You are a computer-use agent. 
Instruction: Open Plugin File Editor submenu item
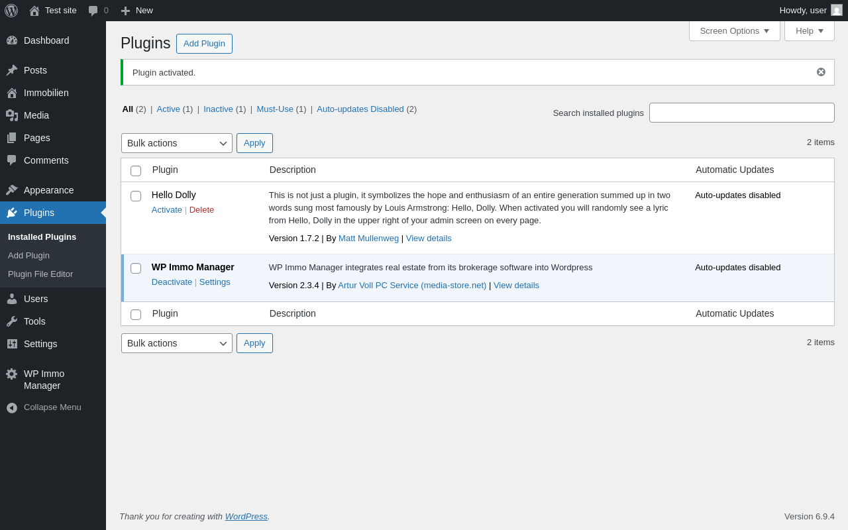click(x=40, y=274)
